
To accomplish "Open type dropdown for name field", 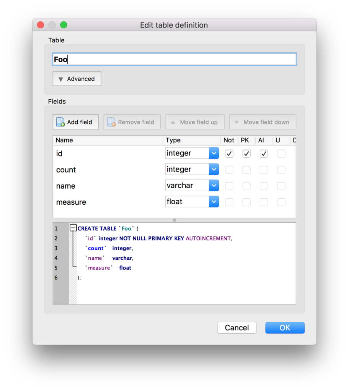I will [x=214, y=186].
